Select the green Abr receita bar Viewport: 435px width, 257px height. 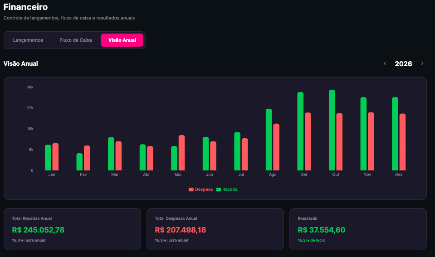[142, 157]
